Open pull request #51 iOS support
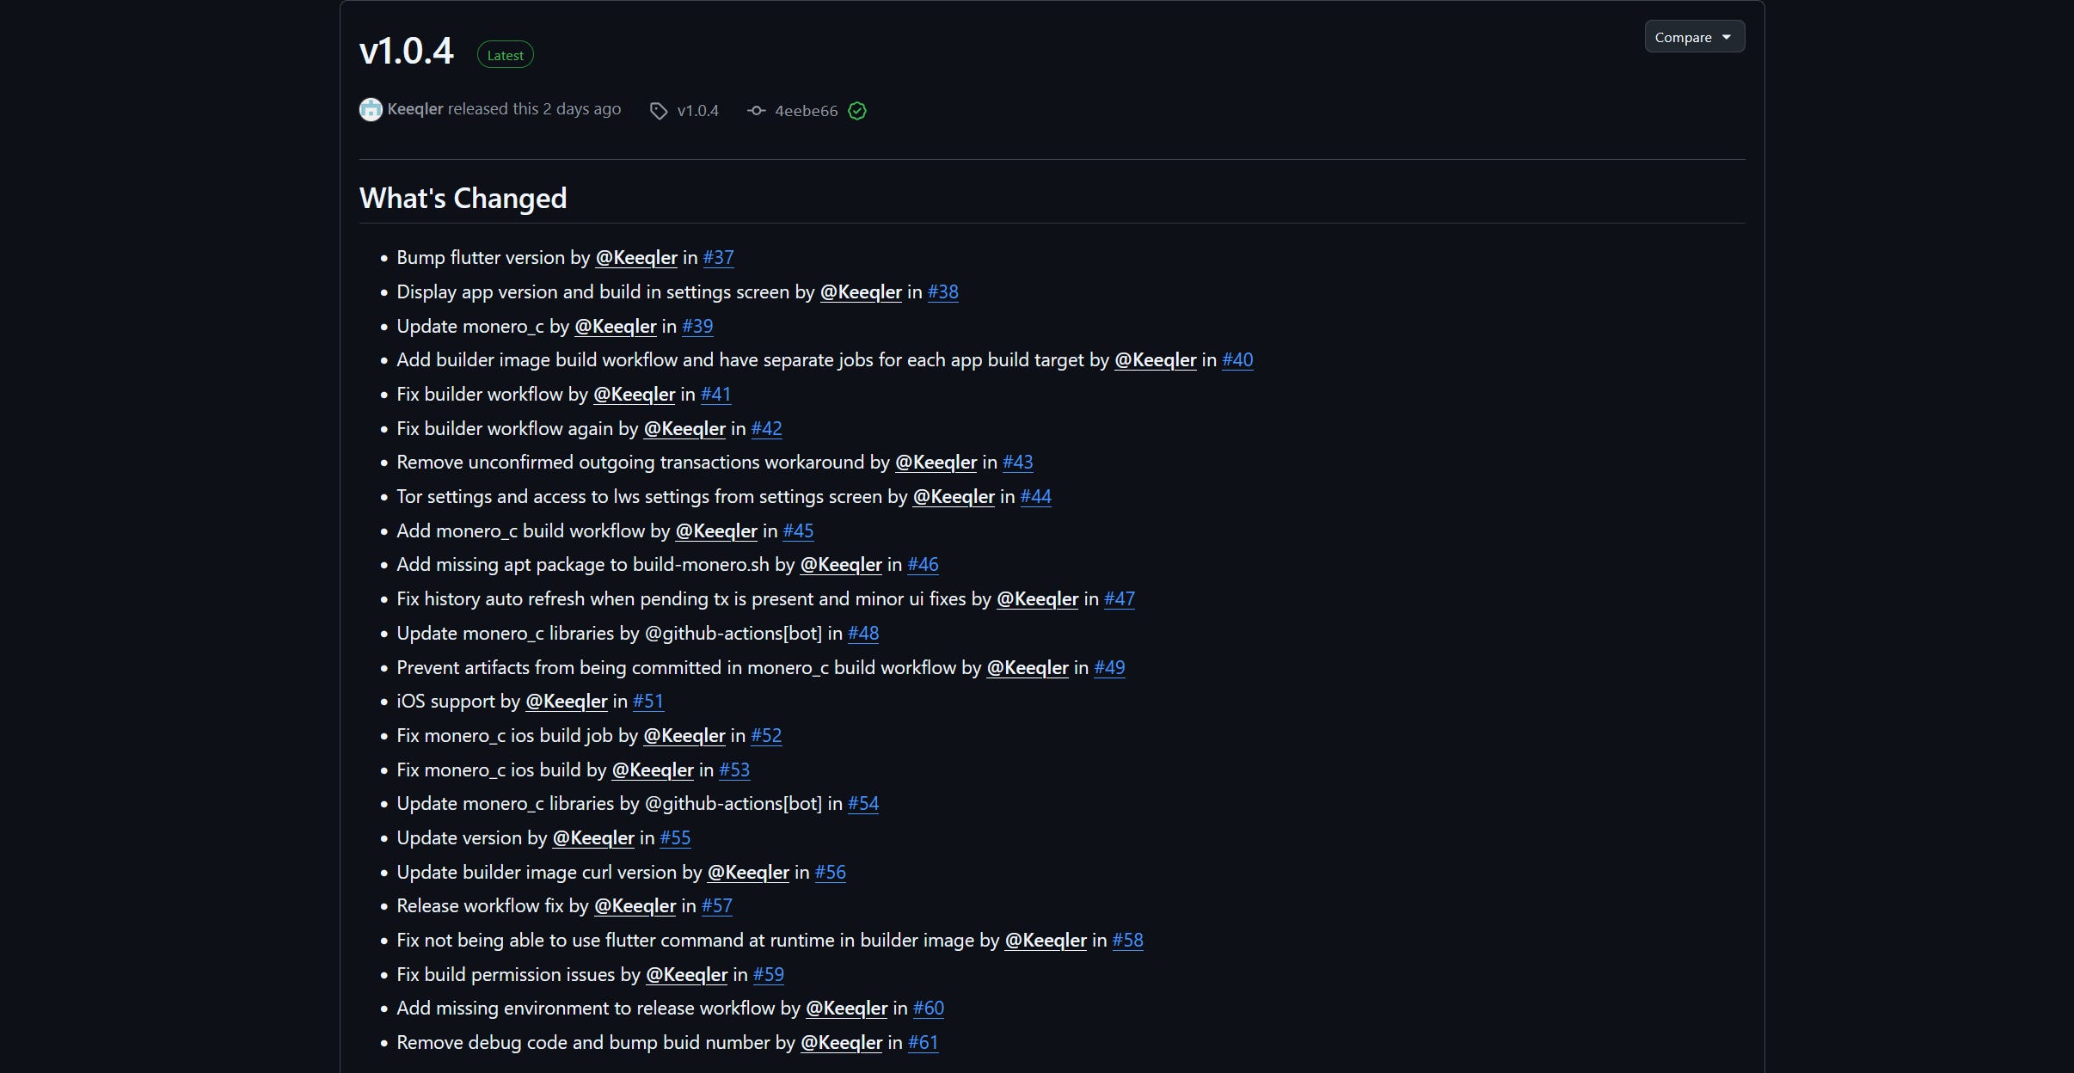This screenshot has width=2074, height=1073. tap(647, 702)
